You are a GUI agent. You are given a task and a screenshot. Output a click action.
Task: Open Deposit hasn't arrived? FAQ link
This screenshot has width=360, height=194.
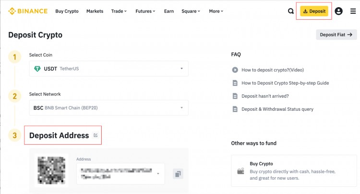[x=265, y=96]
